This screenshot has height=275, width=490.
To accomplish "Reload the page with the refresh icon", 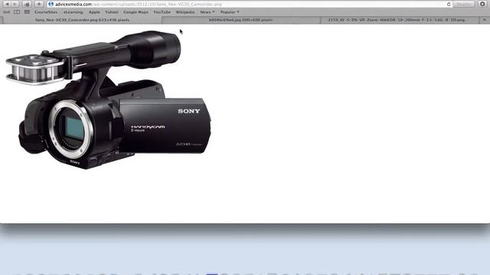I will click(x=449, y=4).
